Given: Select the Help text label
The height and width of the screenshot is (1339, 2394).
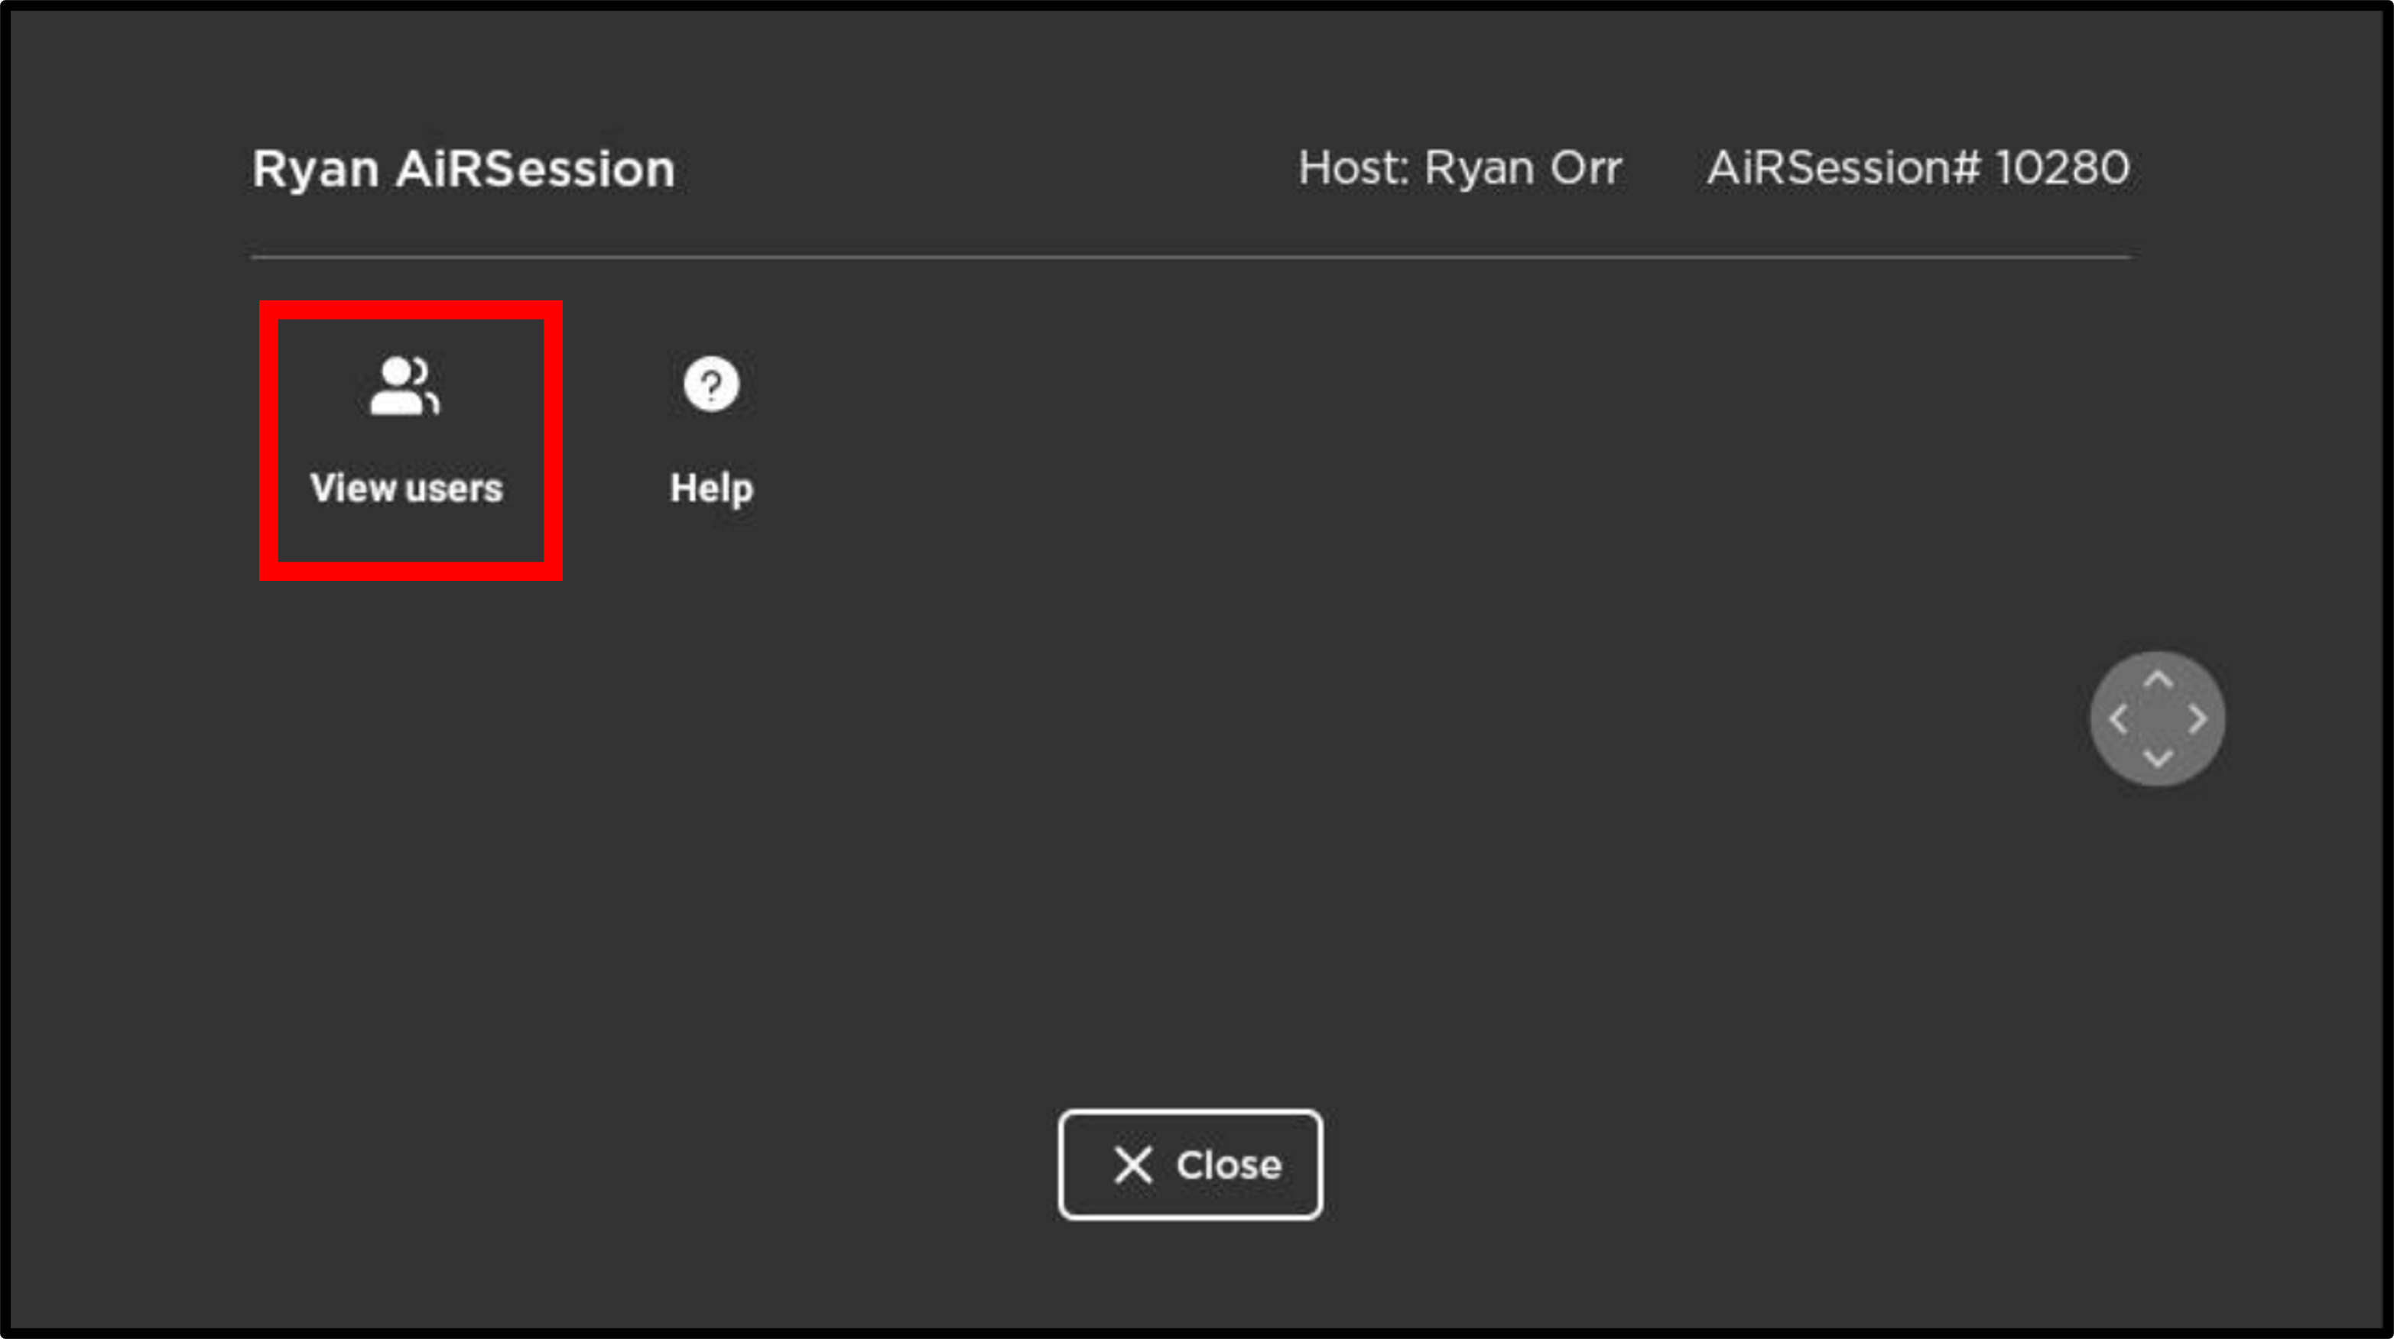Looking at the screenshot, I should [x=711, y=489].
